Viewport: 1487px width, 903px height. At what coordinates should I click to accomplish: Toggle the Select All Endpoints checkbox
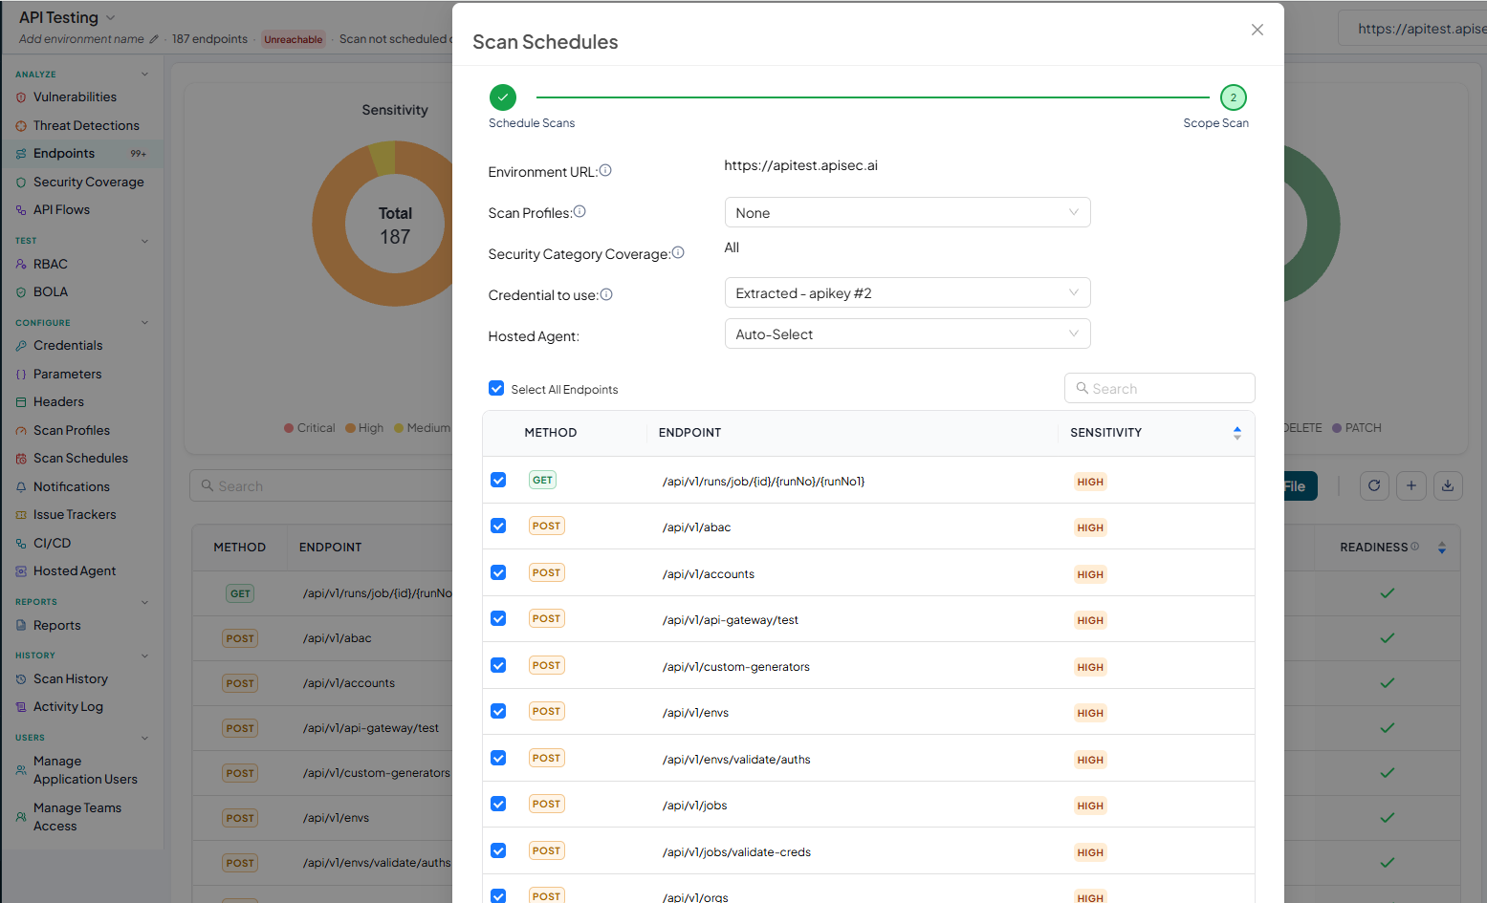pos(496,388)
